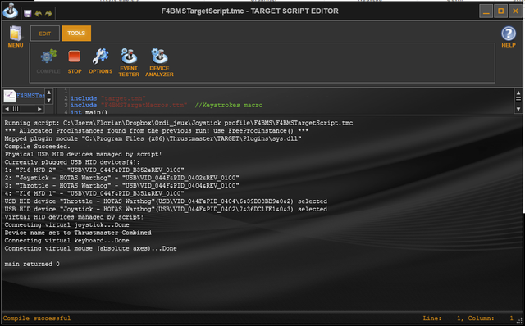Click the Undo arrow in title bar
Viewport: 525px width, 326px height.
coord(39,13)
